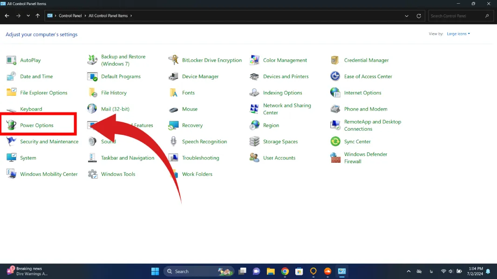
Task: Refresh the Control Panel view
Action: pyautogui.click(x=419, y=16)
